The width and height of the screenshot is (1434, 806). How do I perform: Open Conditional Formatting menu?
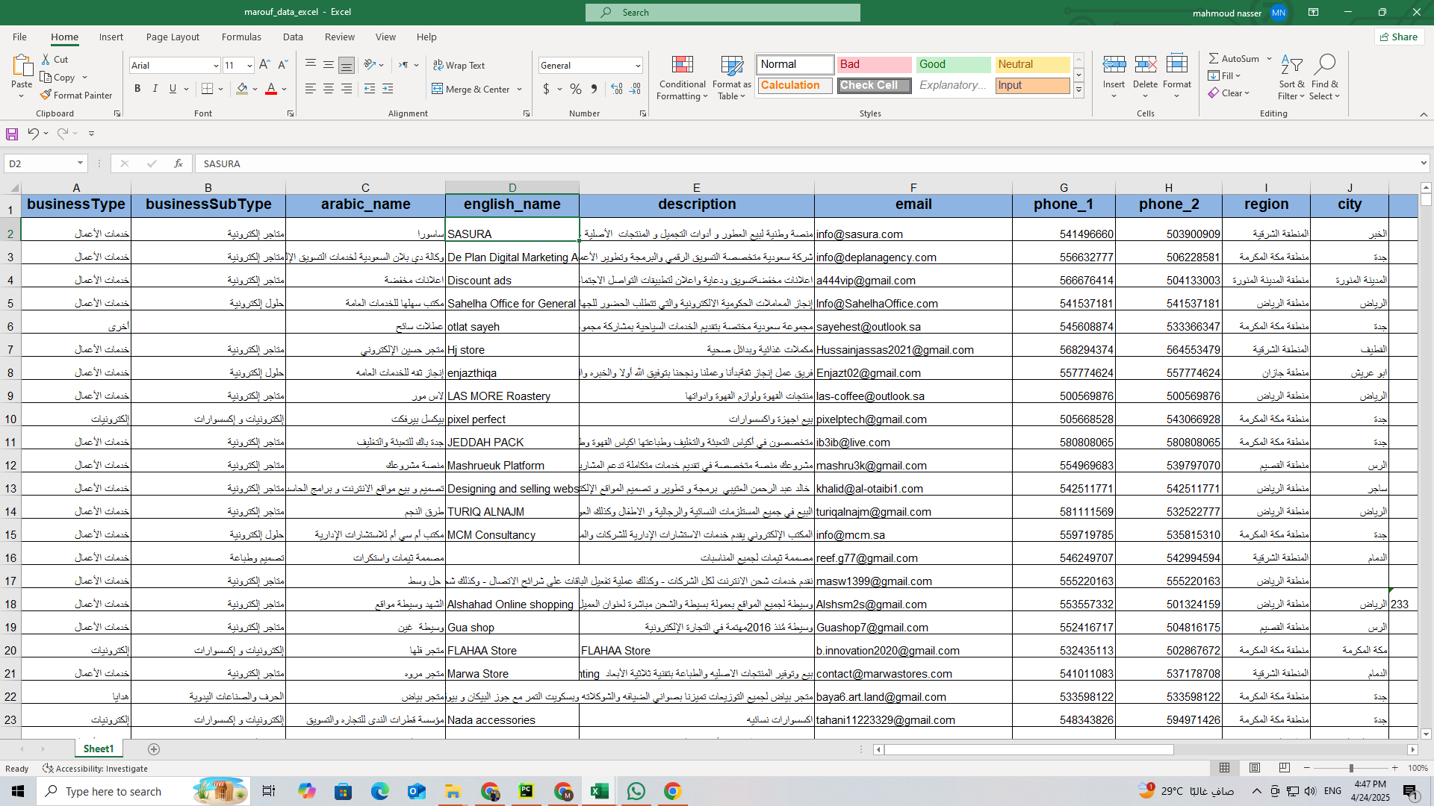pyautogui.click(x=682, y=78)
